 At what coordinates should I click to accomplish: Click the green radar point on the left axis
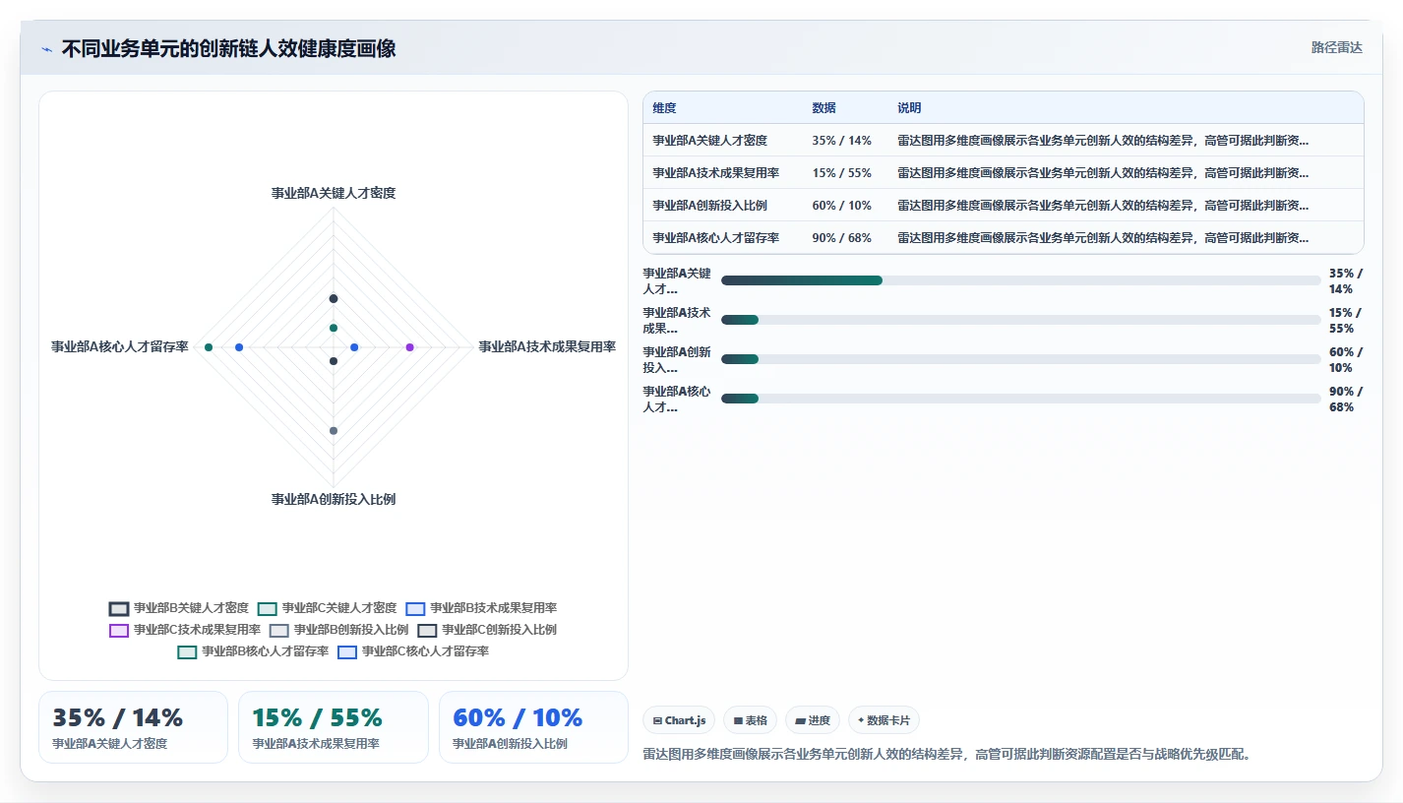(x=209, y=347)
